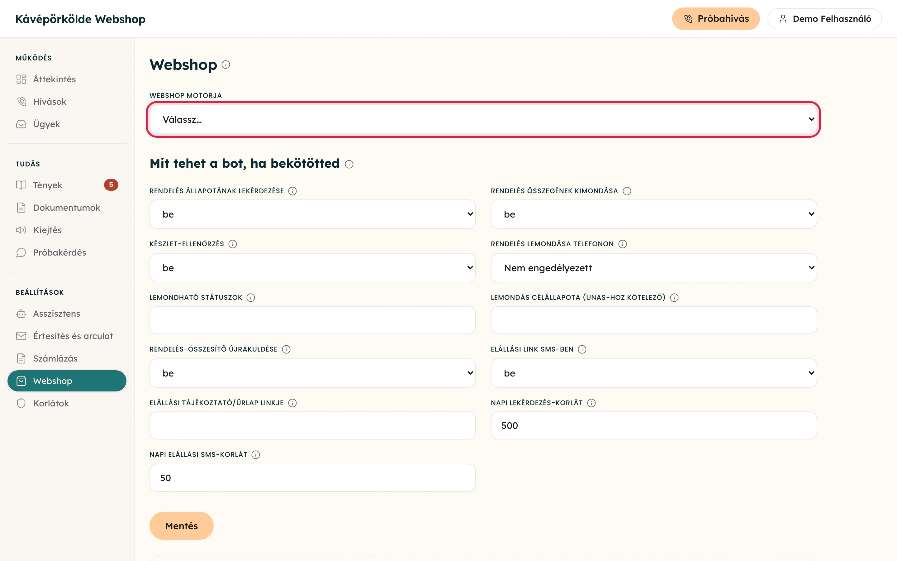Show info for Napi lekérdezés-korlát

click(591, 403)
